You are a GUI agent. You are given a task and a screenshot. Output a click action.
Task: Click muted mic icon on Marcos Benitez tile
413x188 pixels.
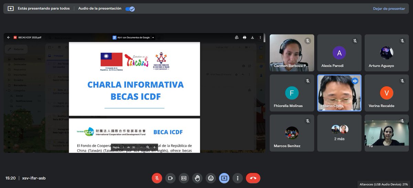coord(308,121)
